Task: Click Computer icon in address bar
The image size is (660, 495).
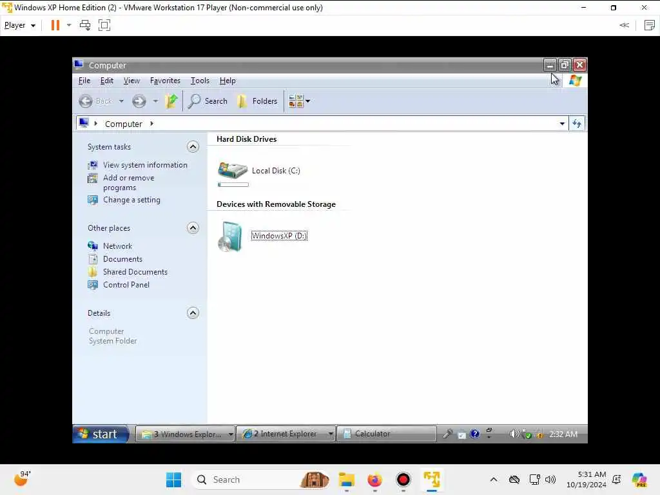Action: pyautogui.click(x=84, y=123)
